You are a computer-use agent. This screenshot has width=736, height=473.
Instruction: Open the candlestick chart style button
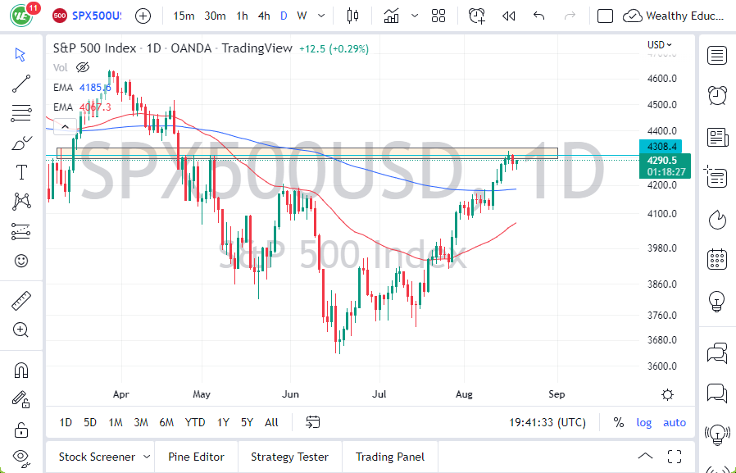point(353,16)
